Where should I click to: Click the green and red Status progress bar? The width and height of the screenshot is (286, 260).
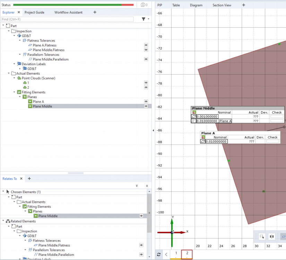point(73,5)
